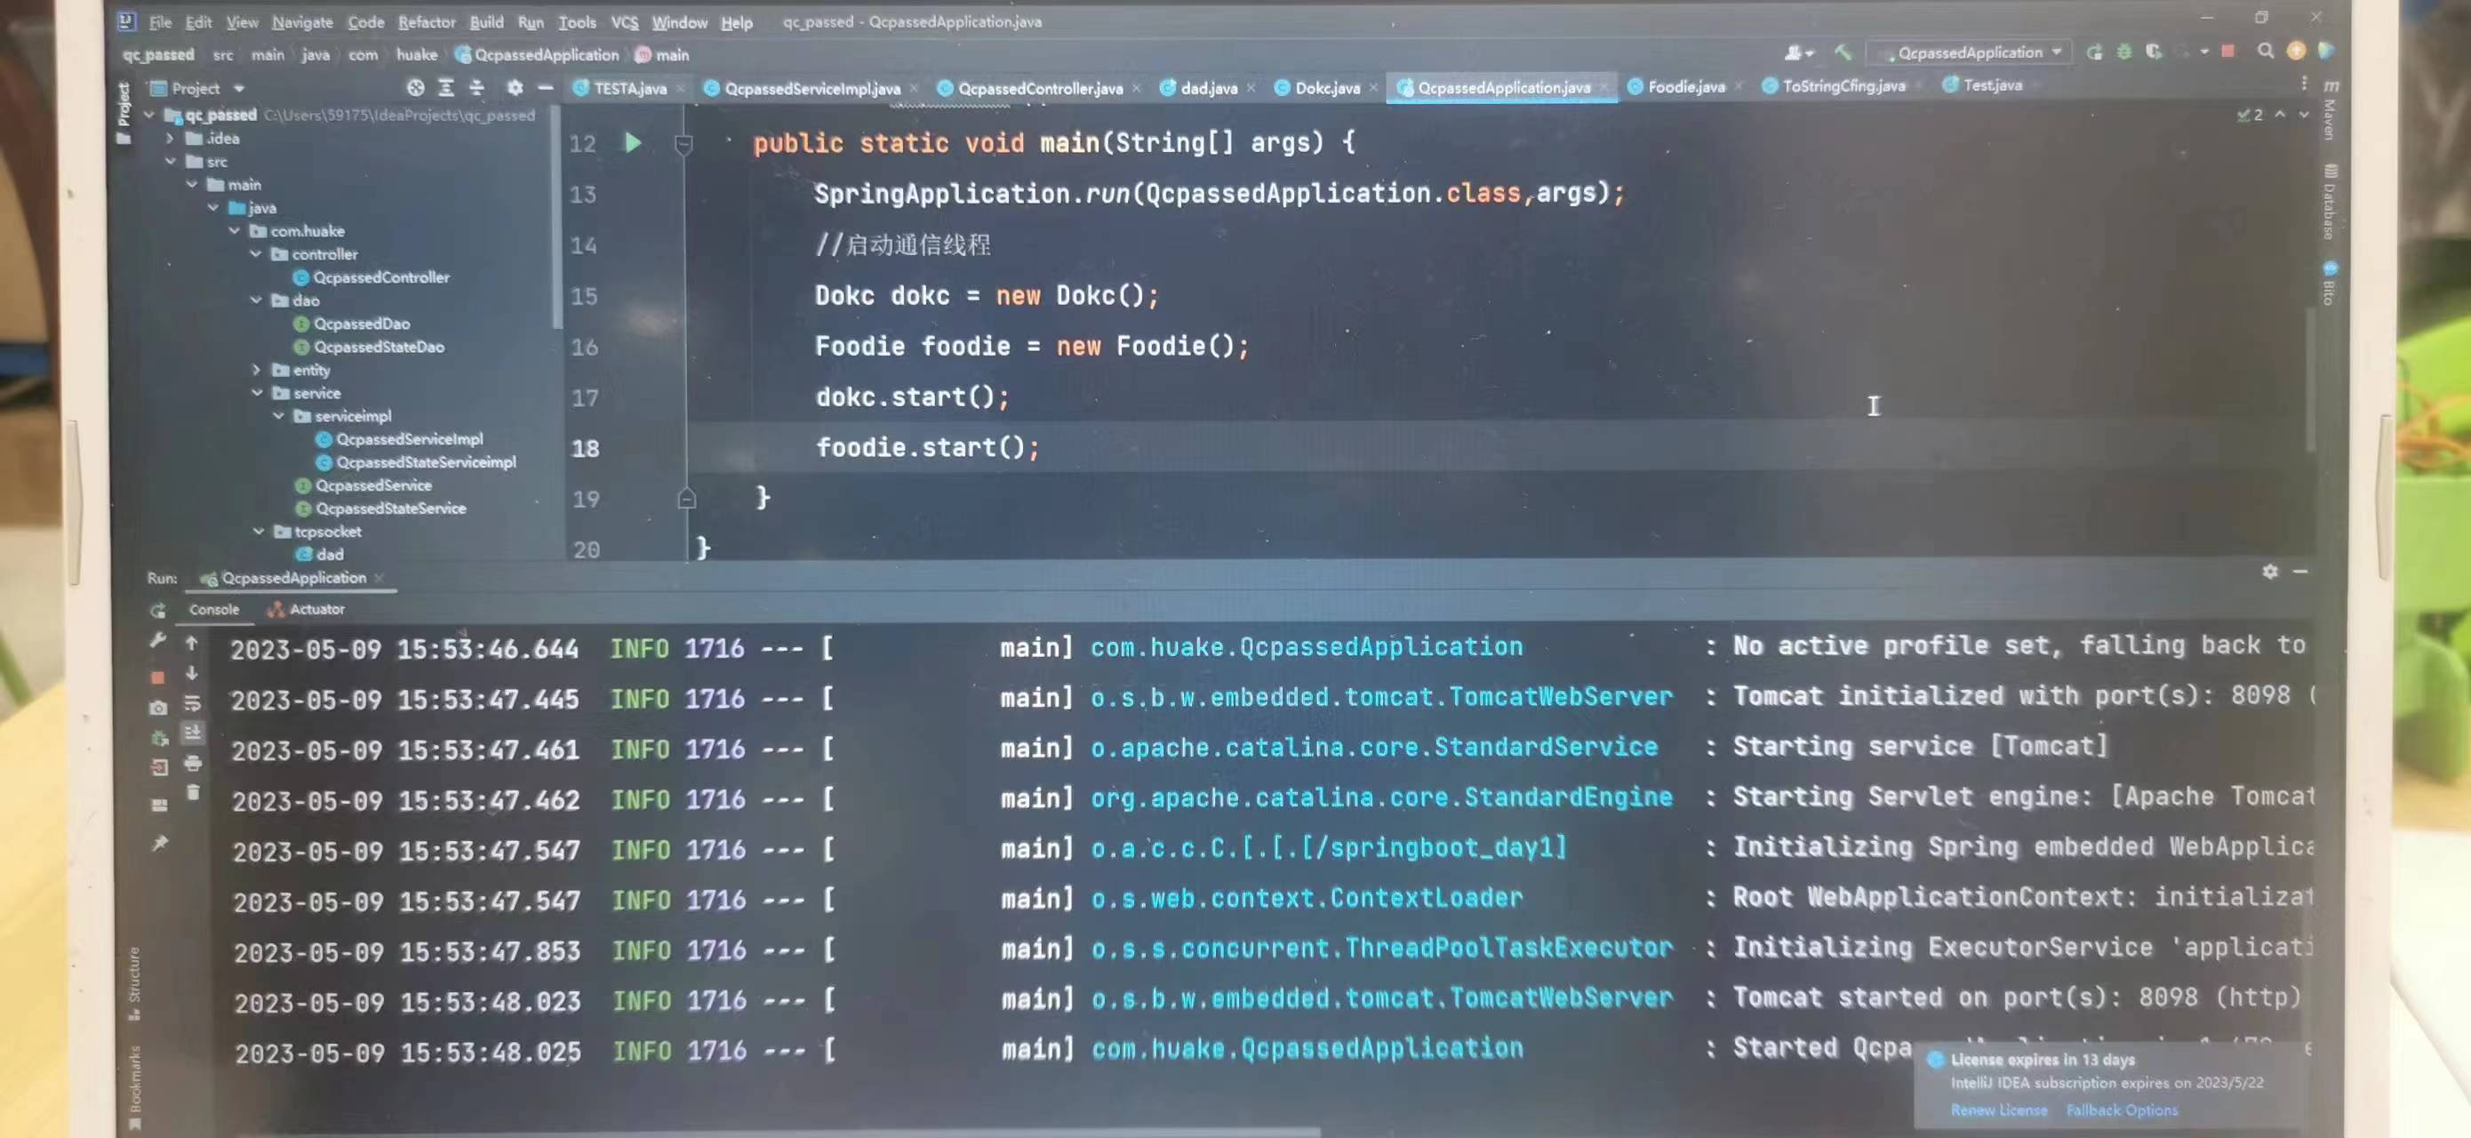Open the Structure tool window
The image size is (2471, 1138).
pos(133,982)
